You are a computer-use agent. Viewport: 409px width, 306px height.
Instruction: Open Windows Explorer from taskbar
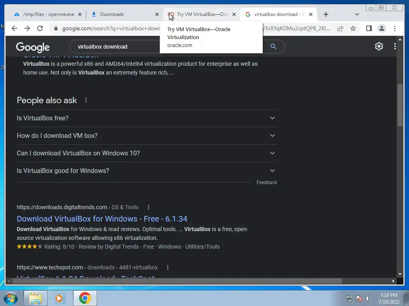[36, 298]
